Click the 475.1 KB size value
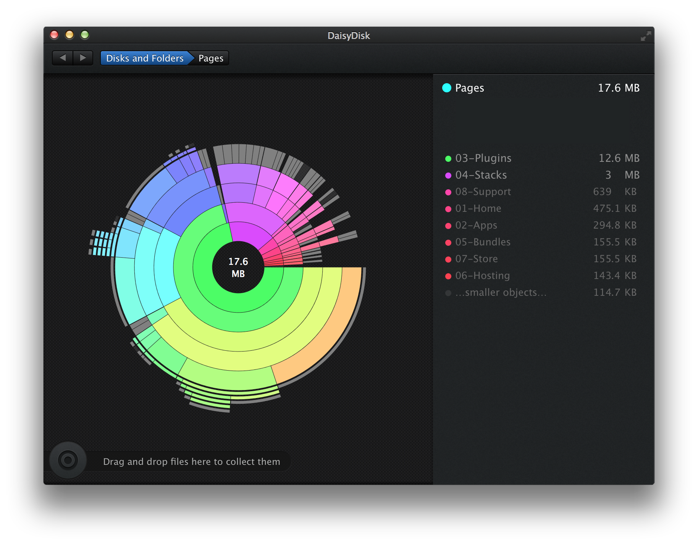Image resolution: width=698 pixels, height=545 pixels. pos(615,208)
